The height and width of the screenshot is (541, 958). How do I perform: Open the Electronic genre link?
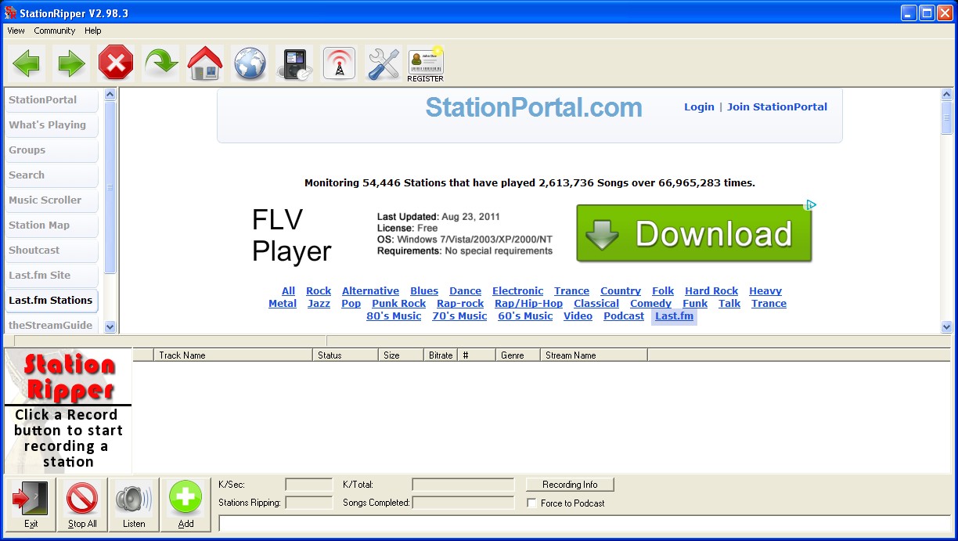pyautogui.click(x=517, y=291)
